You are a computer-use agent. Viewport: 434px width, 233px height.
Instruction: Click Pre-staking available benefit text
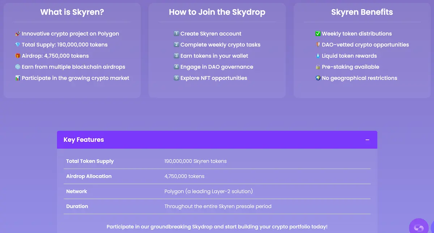(x=350, y=67)
